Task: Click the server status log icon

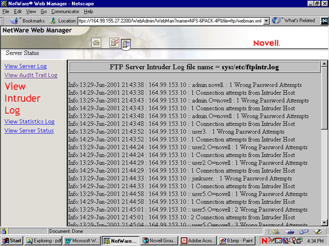Action: click(x=126, y=44)
